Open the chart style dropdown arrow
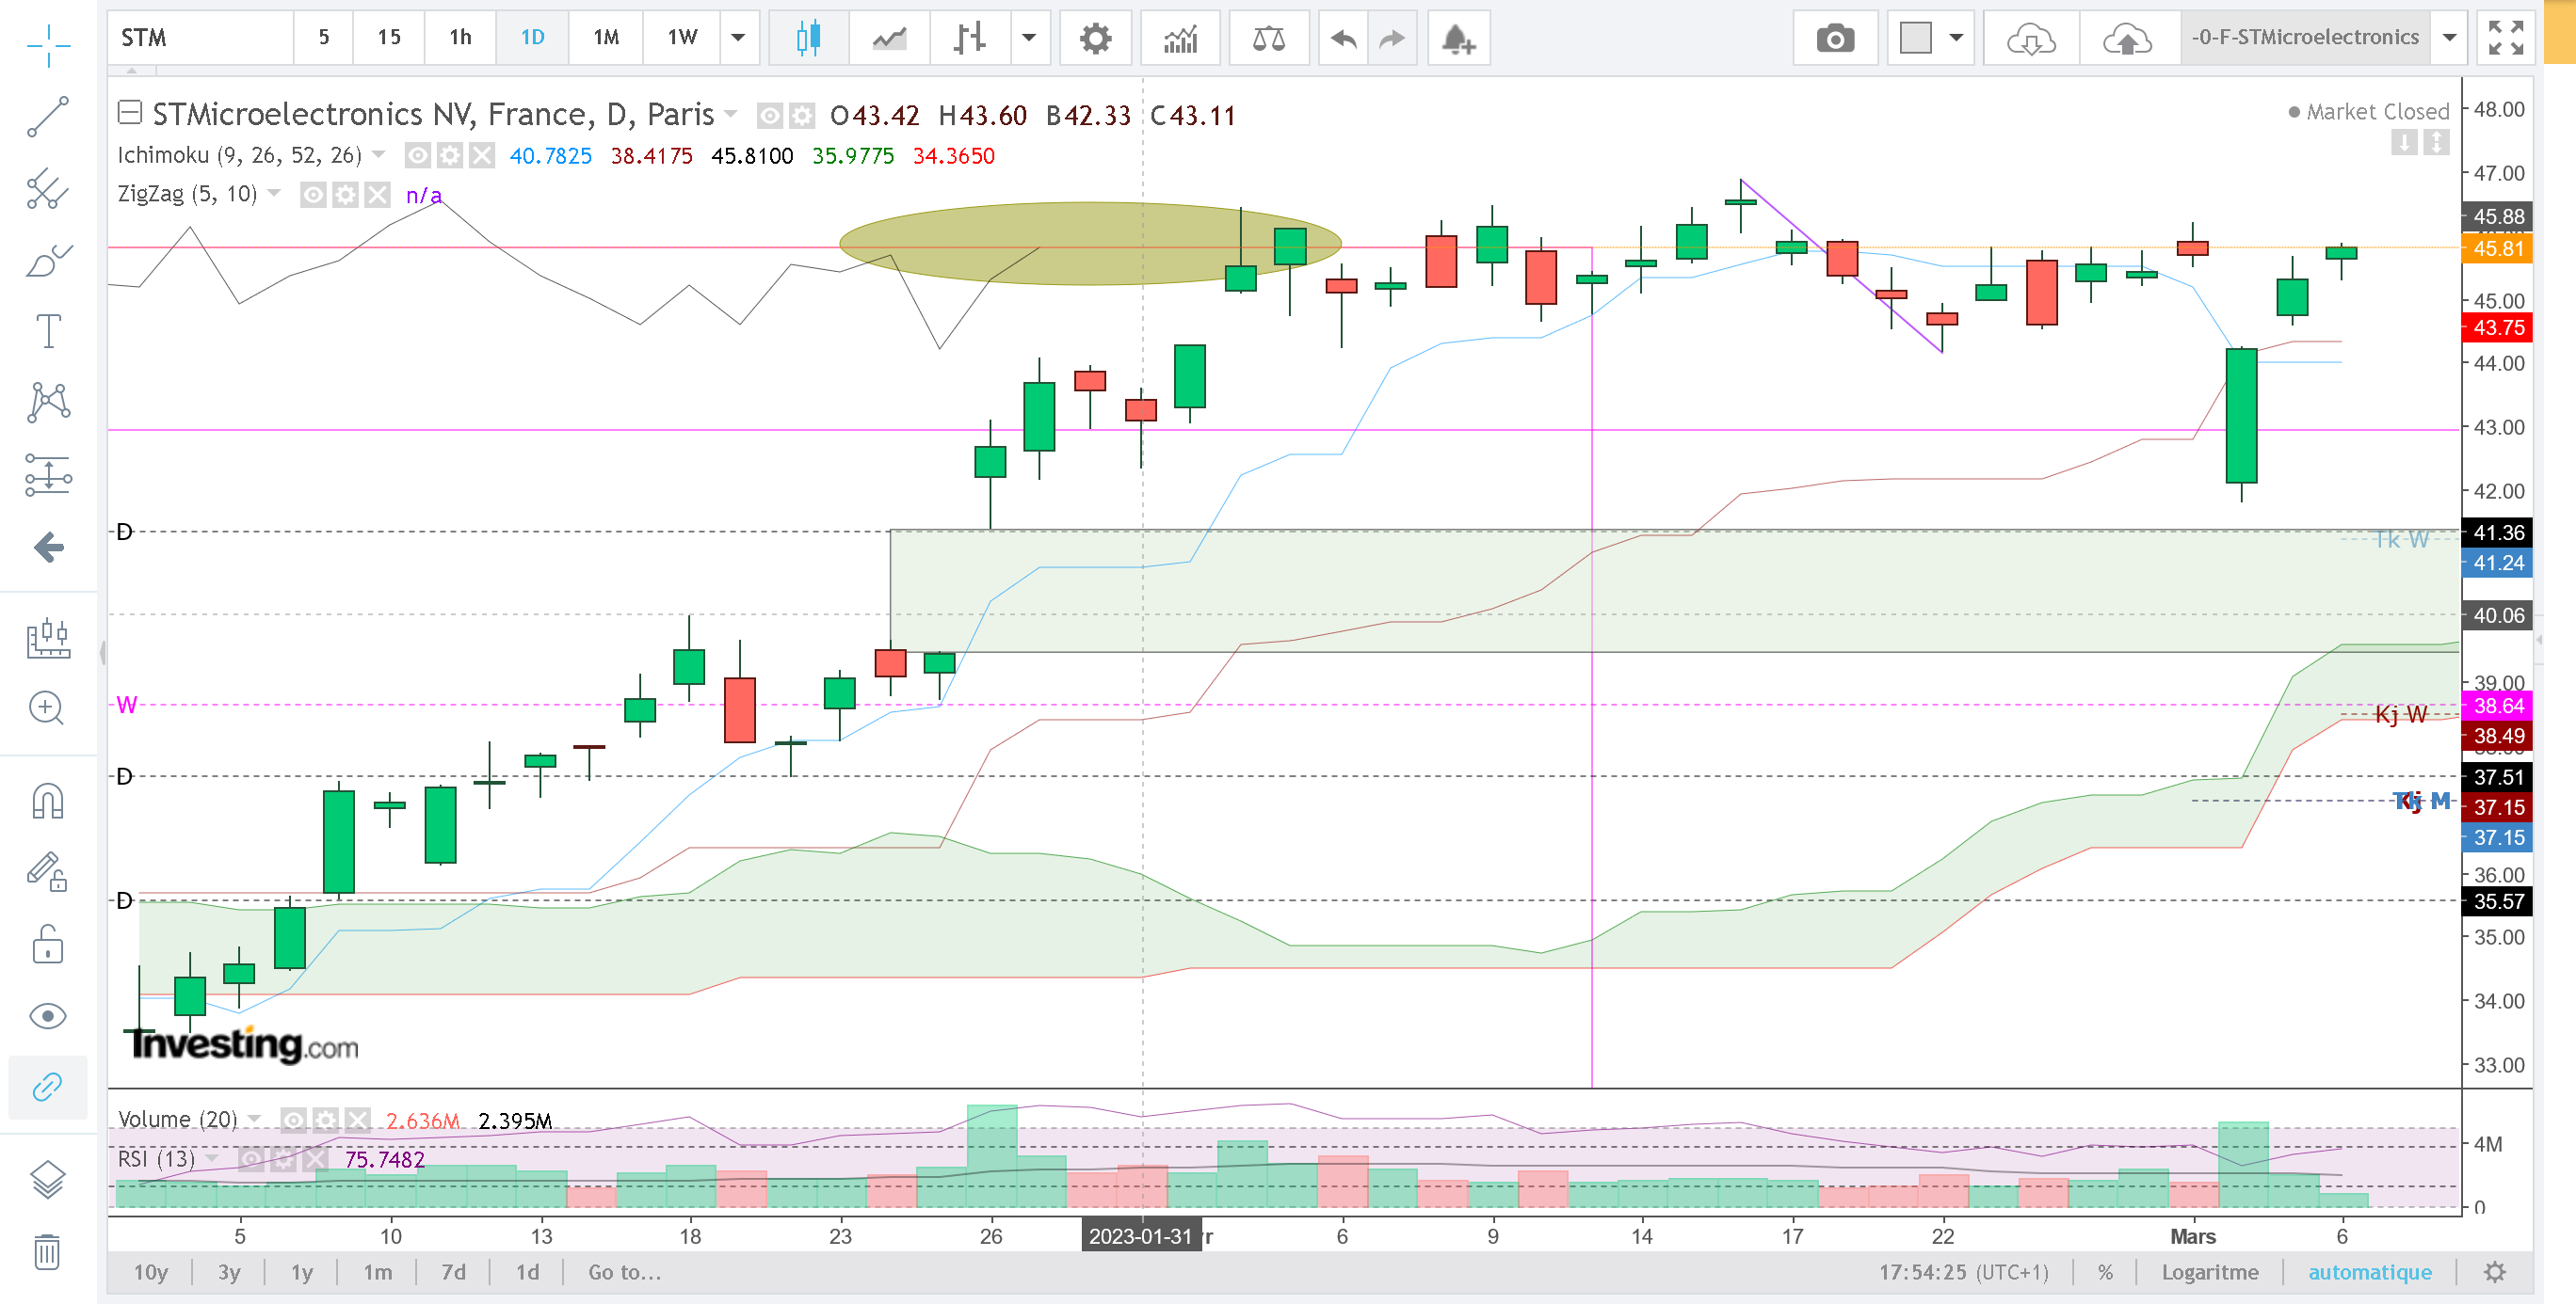The height and width of the screenshot is (1304, 2576). click(x=1028, y=38)
